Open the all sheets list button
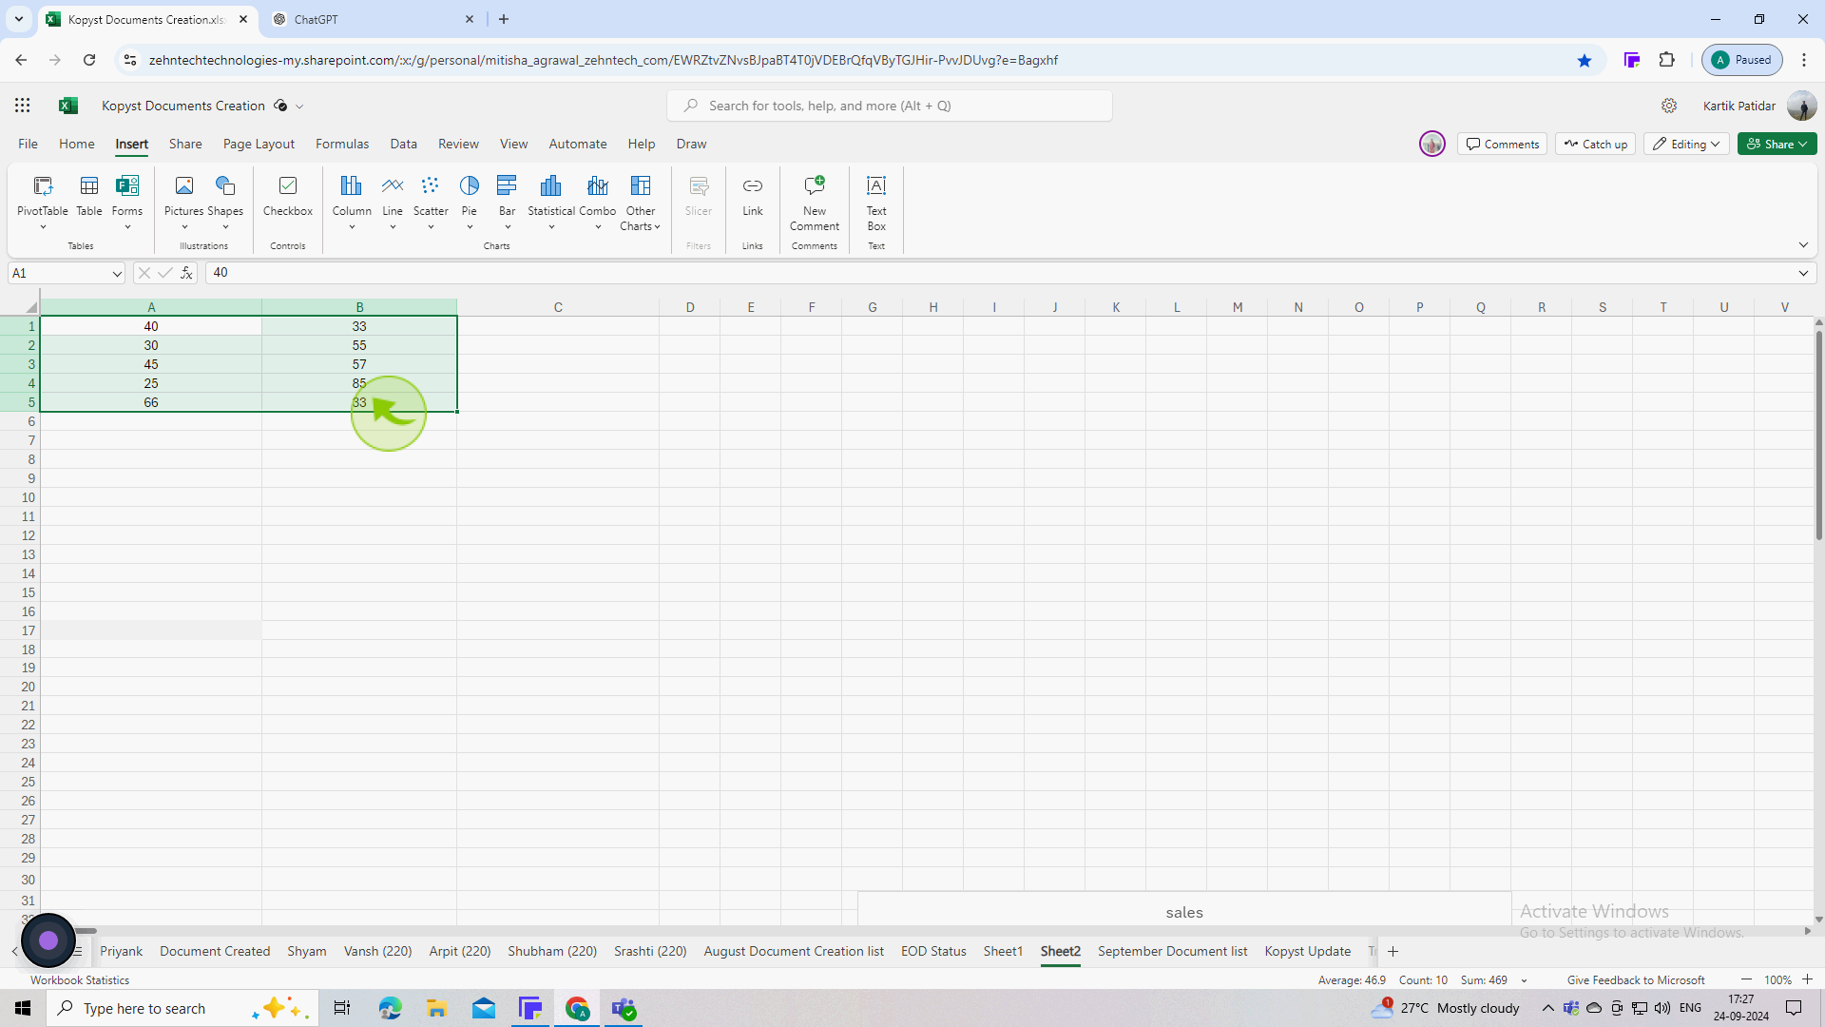This screenshot has width=1825, height=1027. point(78,951)
